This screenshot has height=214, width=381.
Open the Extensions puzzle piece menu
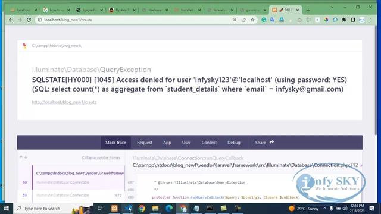coord(344,20)
